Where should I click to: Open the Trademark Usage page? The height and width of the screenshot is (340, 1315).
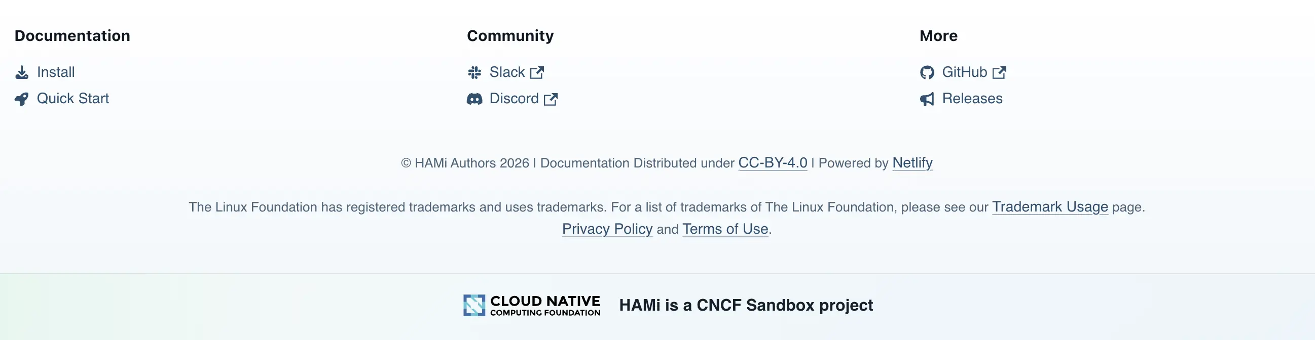(1049, 207)
